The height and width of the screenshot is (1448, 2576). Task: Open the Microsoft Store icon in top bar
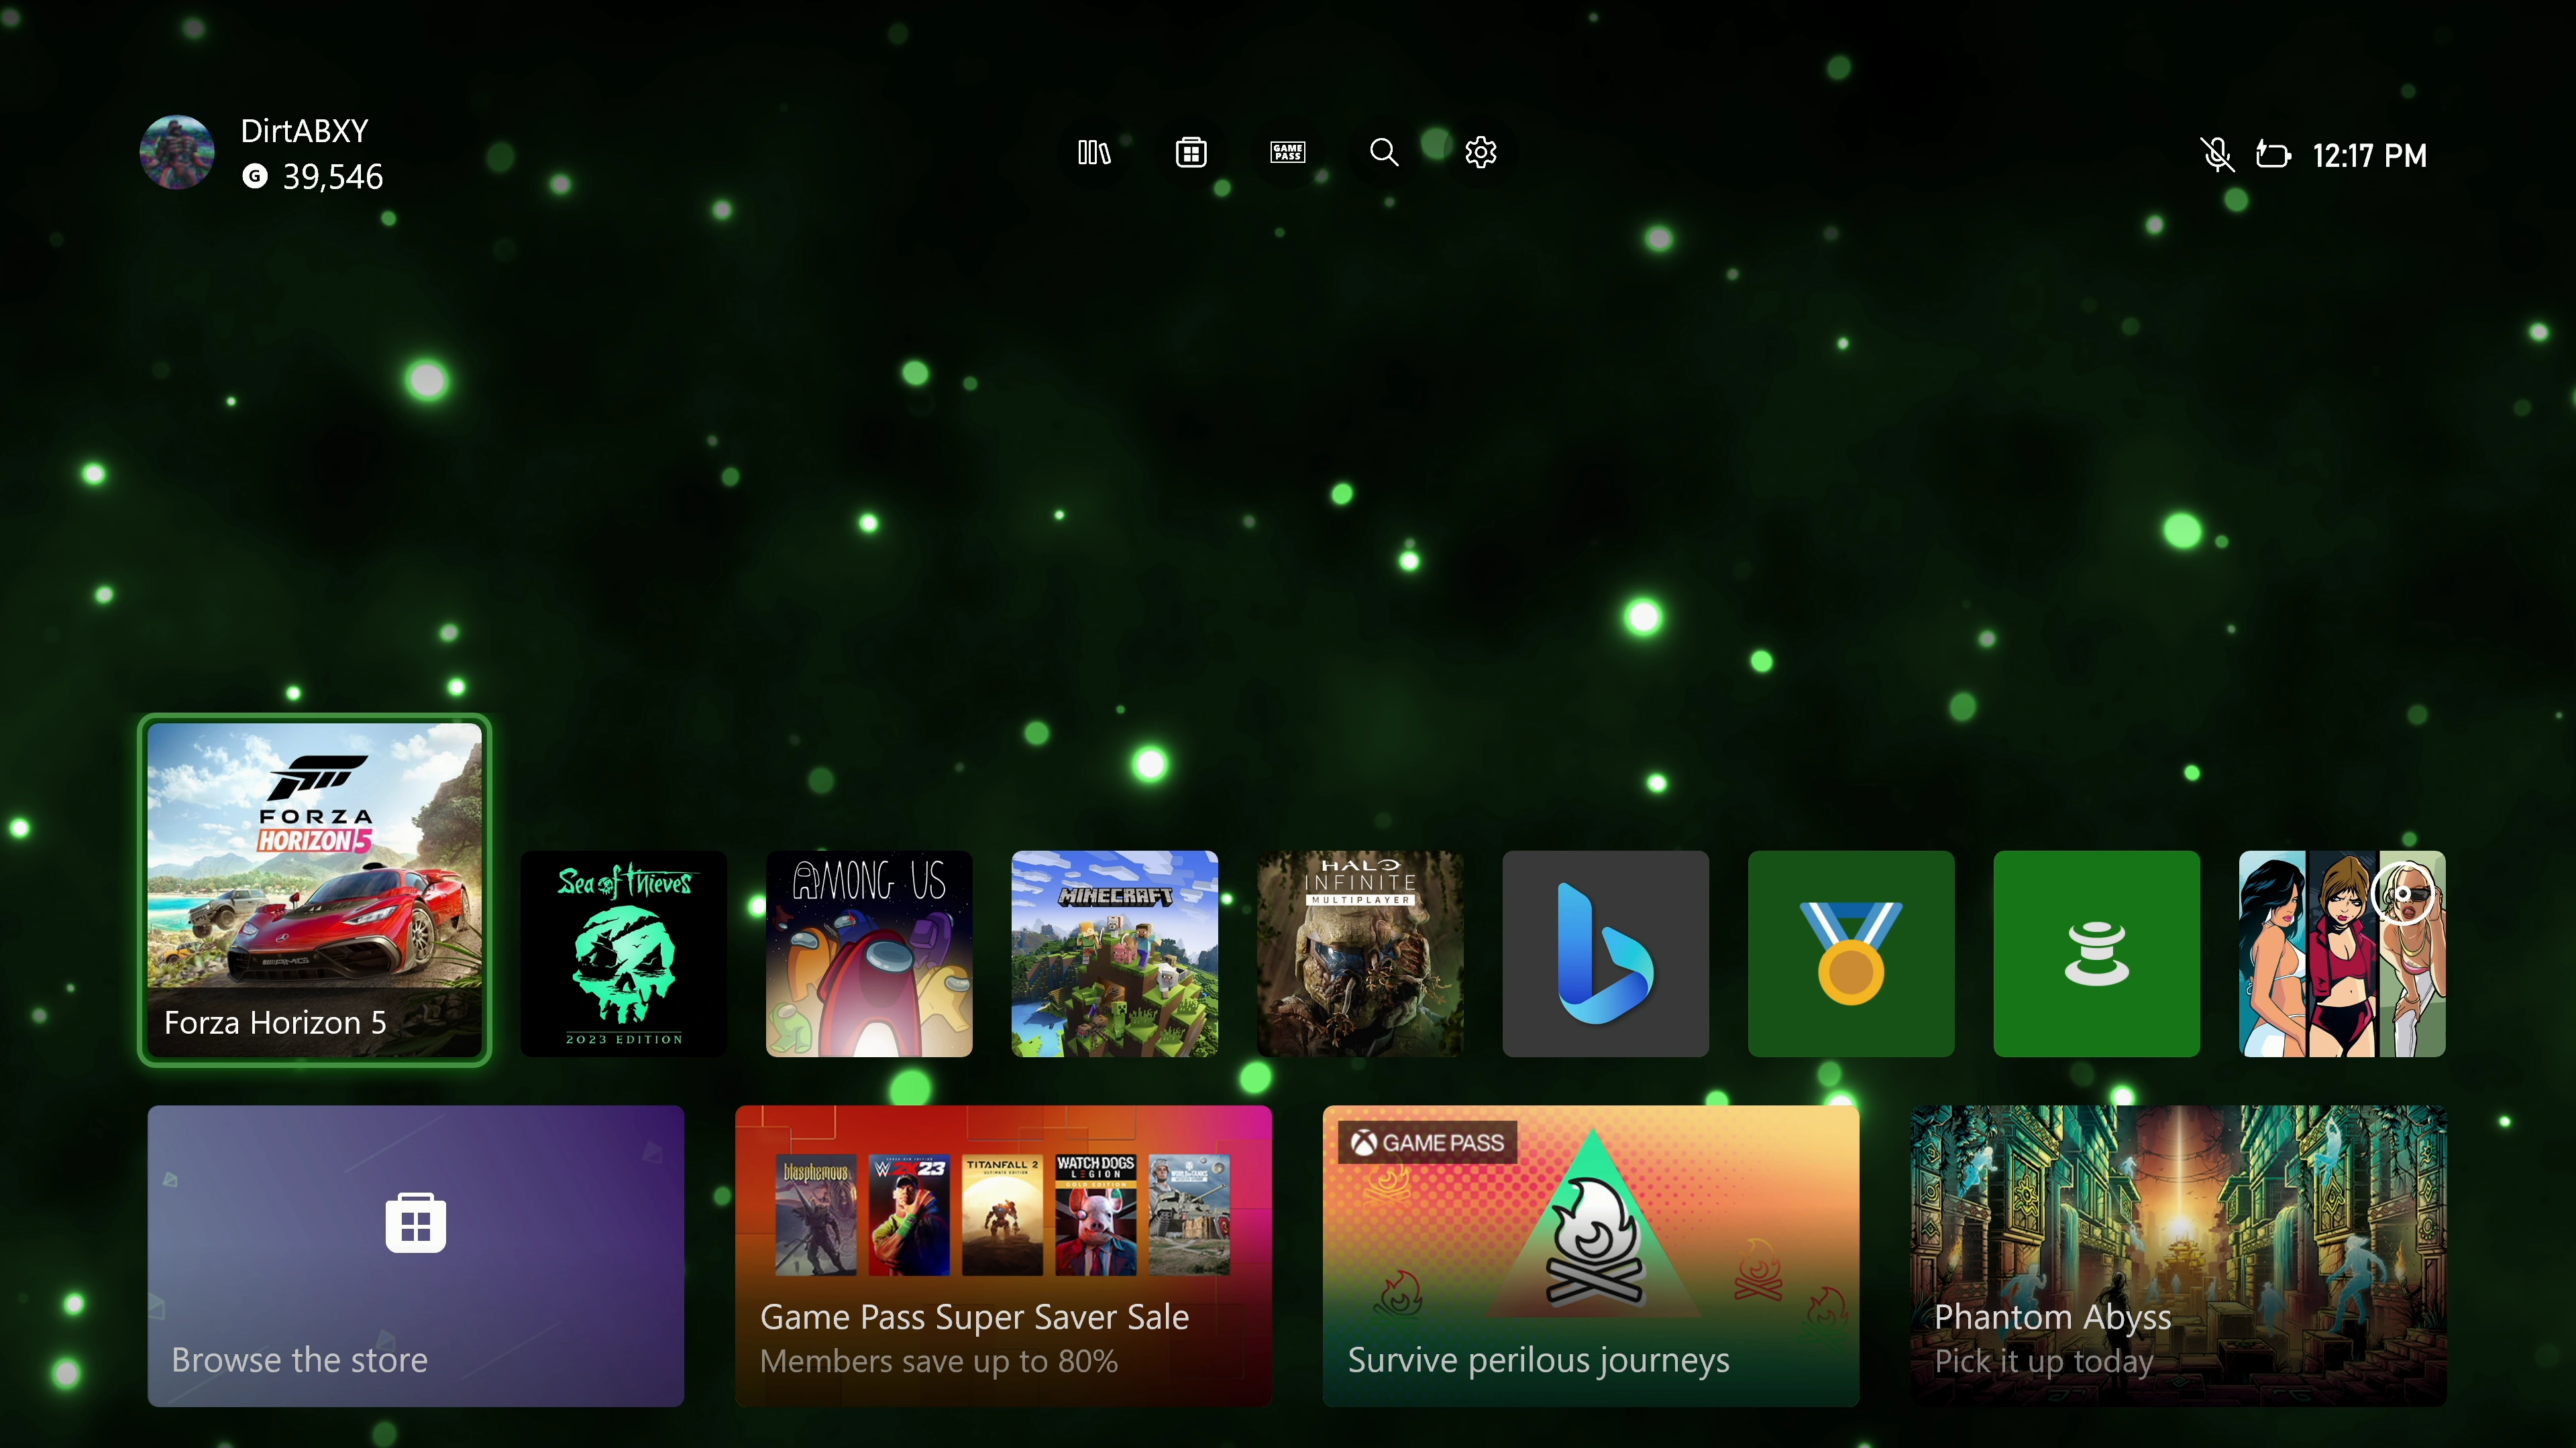(1190, 153)
